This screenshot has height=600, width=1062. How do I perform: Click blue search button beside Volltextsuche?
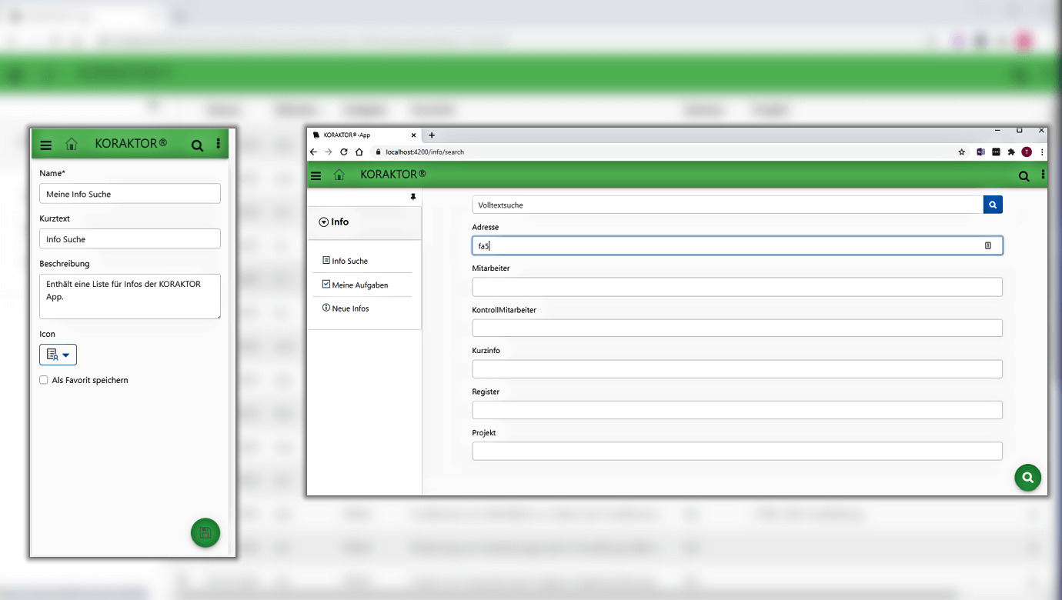pos(993,205)
